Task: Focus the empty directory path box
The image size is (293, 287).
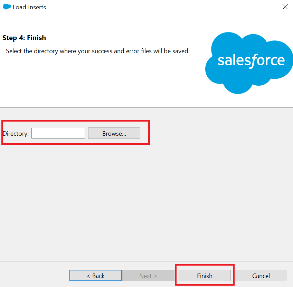Action: tap(58, 133)
